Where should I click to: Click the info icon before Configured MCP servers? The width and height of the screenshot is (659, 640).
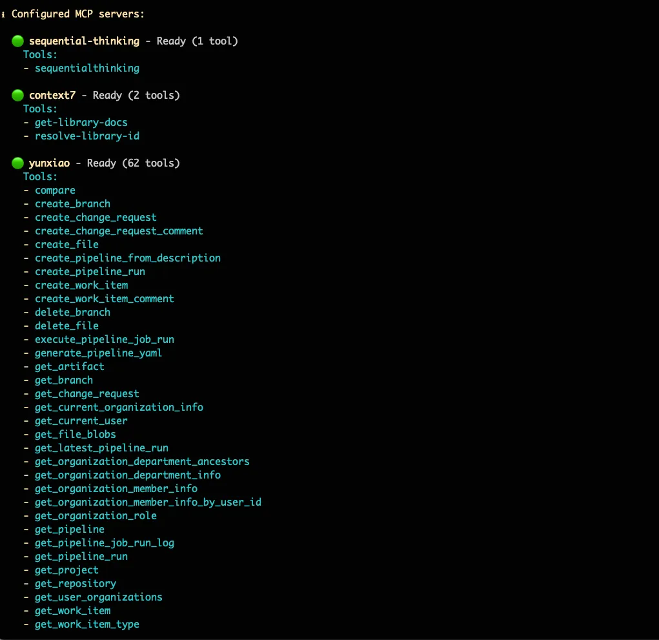[x=3, y=15]
